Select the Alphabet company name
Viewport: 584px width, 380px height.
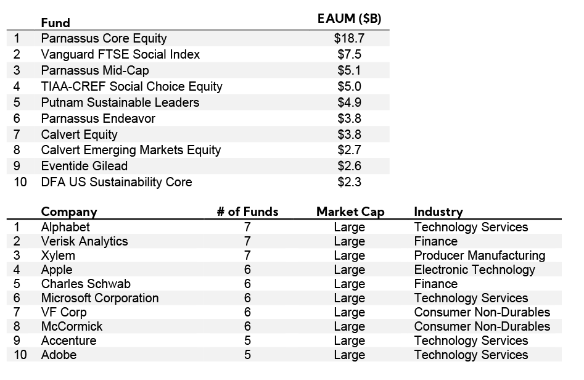[x=65, y=227]
